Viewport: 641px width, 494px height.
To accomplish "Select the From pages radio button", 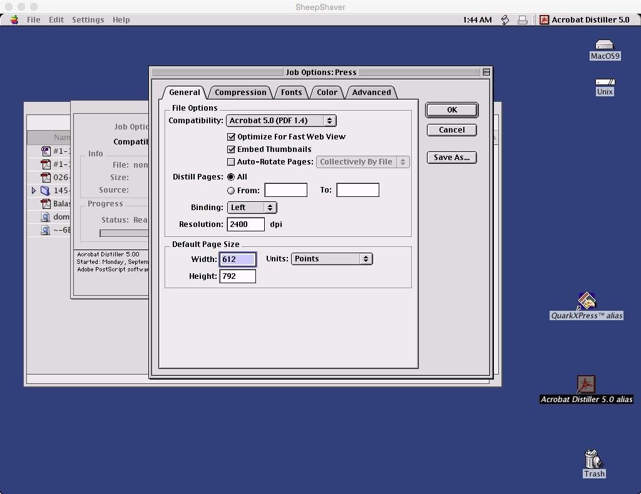I will (231, 191).
